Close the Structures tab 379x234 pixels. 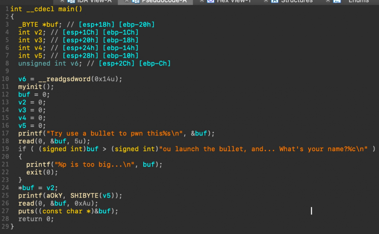point(265,1)
